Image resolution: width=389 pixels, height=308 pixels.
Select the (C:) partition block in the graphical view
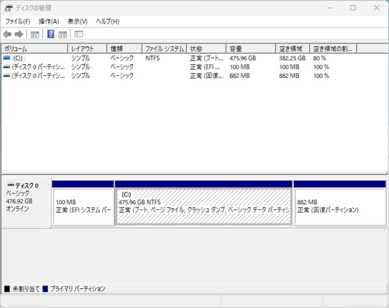204,204
